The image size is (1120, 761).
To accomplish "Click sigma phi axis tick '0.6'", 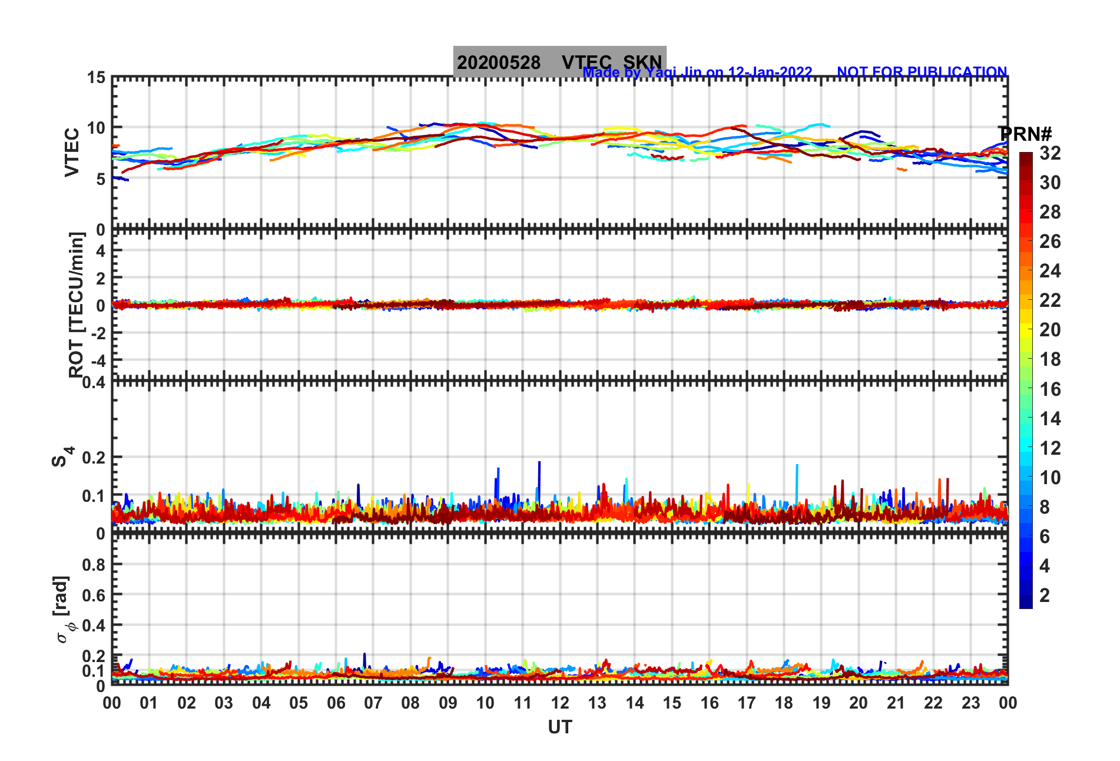I will pos(94,595).
